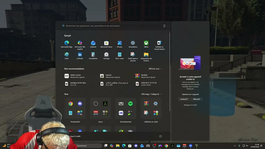Open Settings gear in Utilitaires et outils group
The image size is (265, 149).
click(156, 104)
